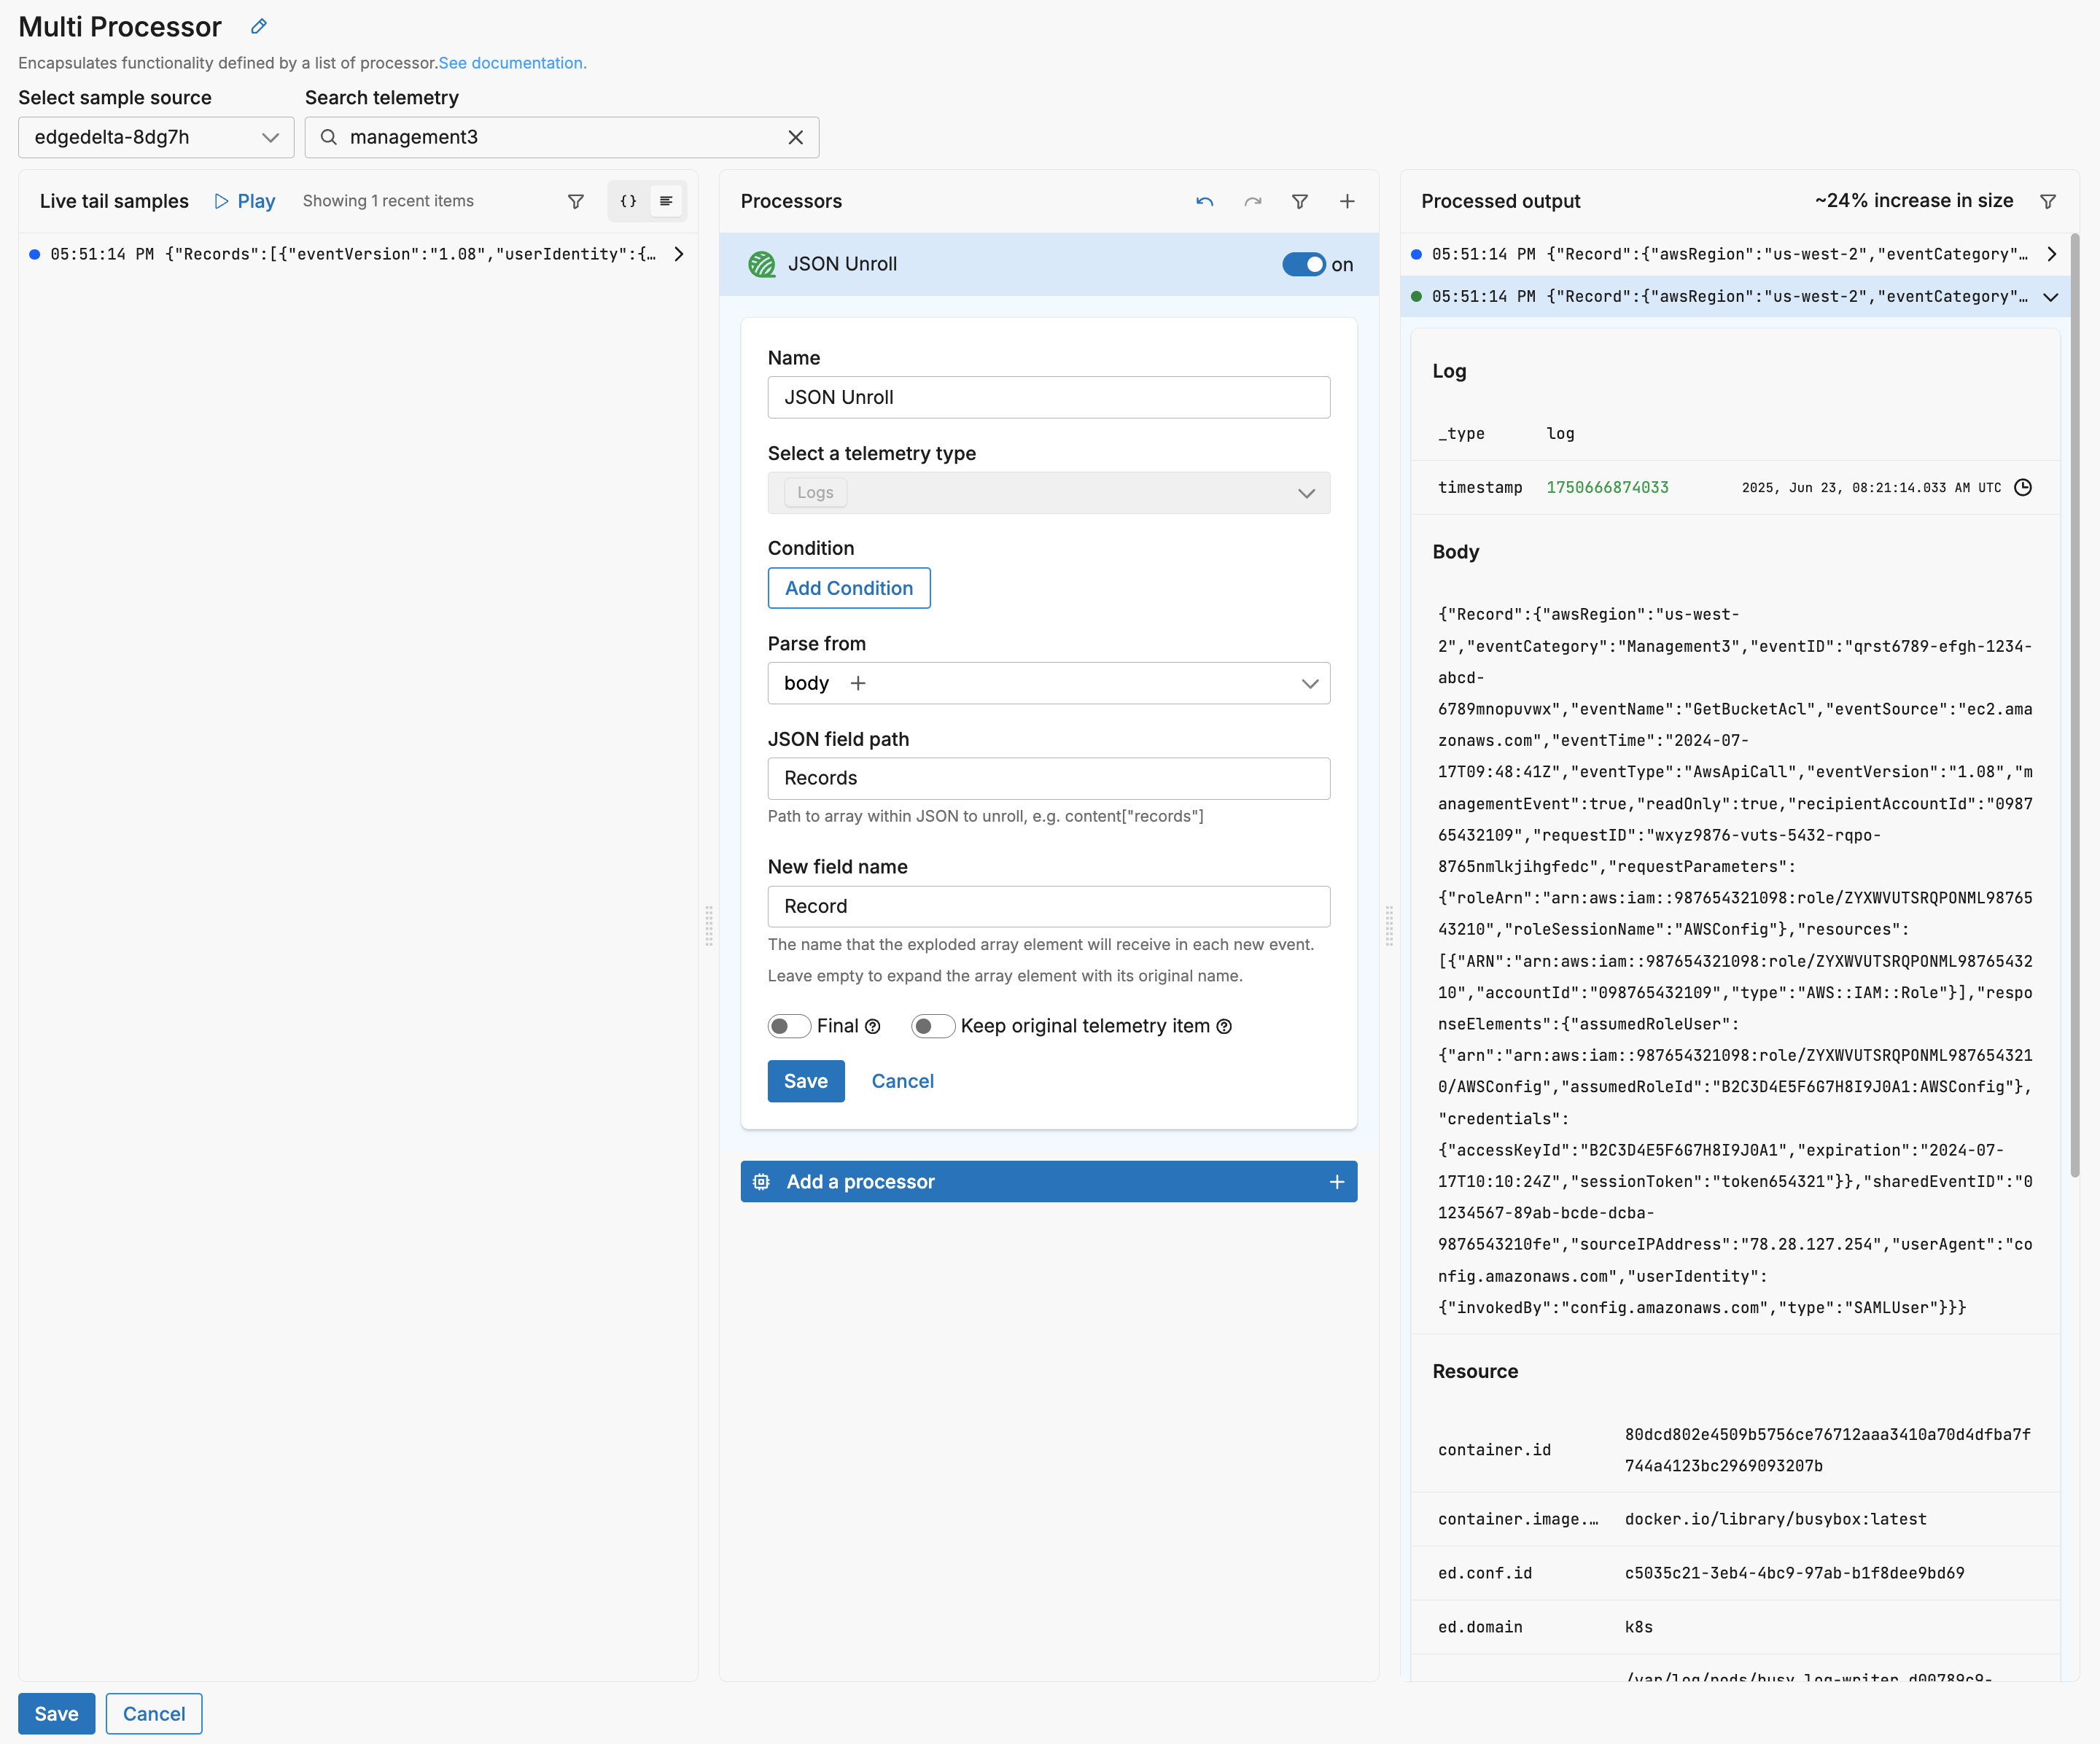
Task: Click the docker.io/library/busybox:latest value
Action: tap(1776, 1520)
